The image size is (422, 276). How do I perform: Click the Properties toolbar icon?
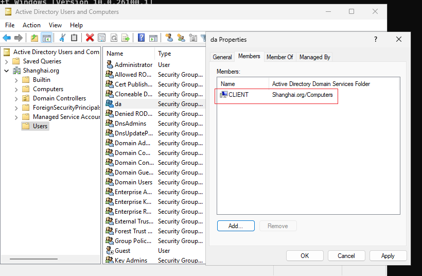(x=102, y=38)
